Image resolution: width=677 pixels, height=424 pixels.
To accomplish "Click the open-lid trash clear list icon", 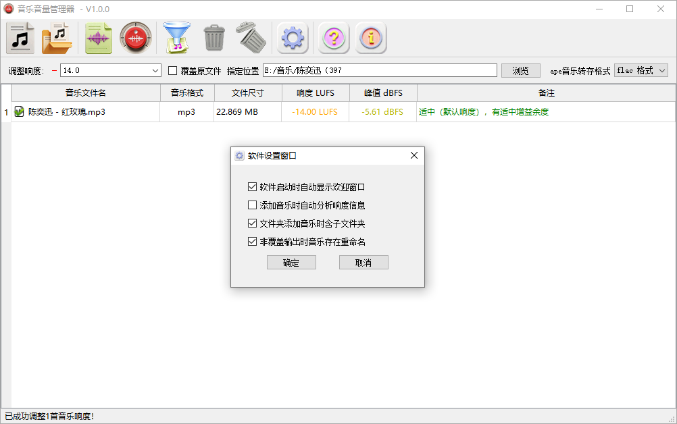I will click(x=251, y=38).
